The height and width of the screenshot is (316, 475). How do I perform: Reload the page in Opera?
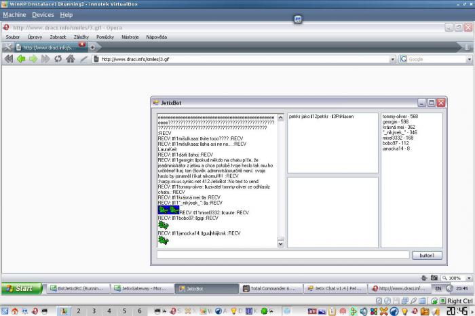58,59
